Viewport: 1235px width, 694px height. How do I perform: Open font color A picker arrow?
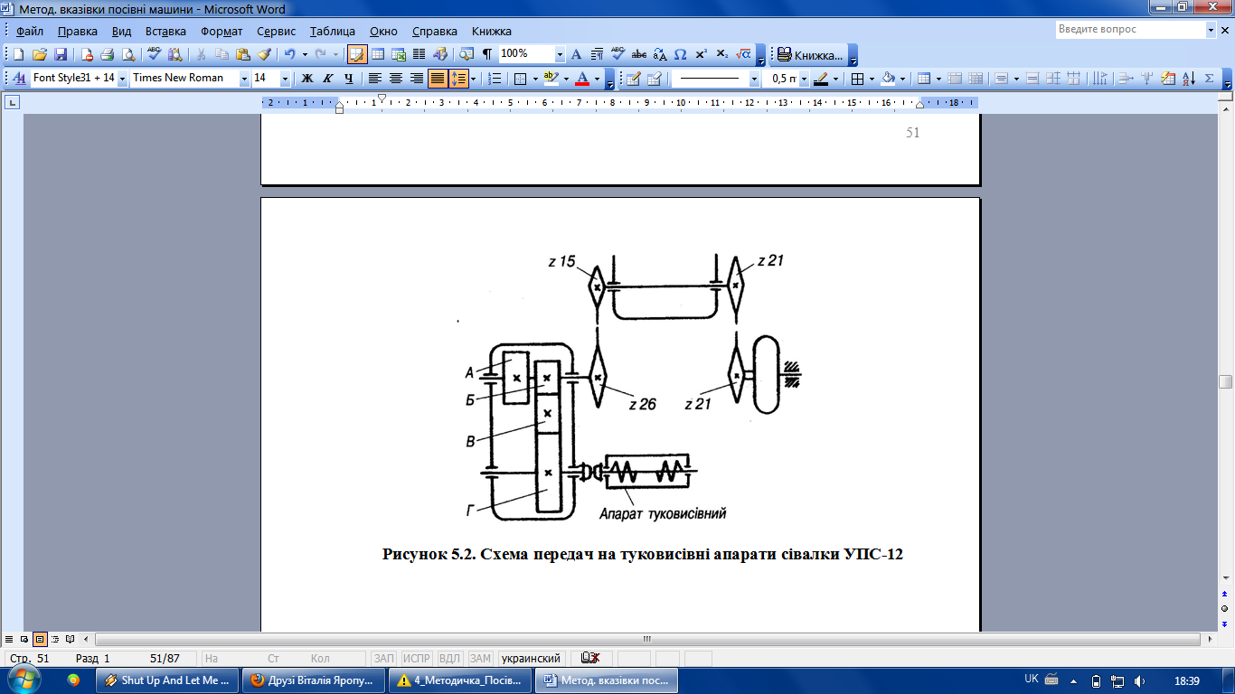(598, 79)
